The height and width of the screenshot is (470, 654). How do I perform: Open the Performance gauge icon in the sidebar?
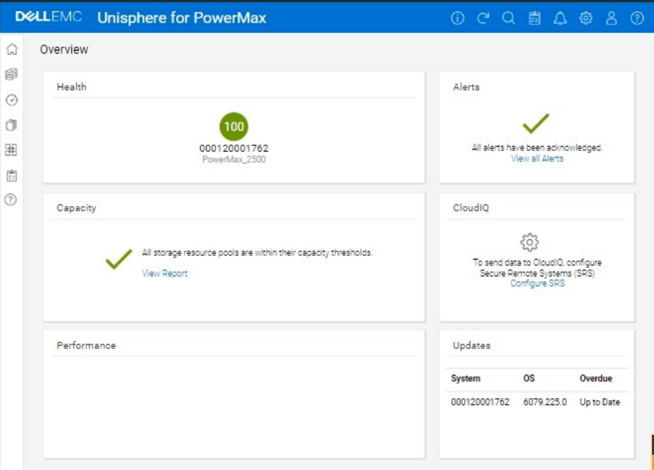point(11,100)
